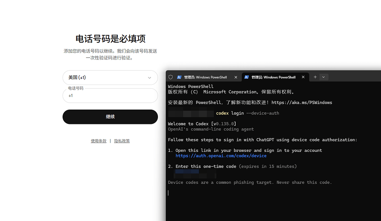This screenshot has height=221, width=381.
Task: Open the 使用条款 terms link
Action: (98, 141)
